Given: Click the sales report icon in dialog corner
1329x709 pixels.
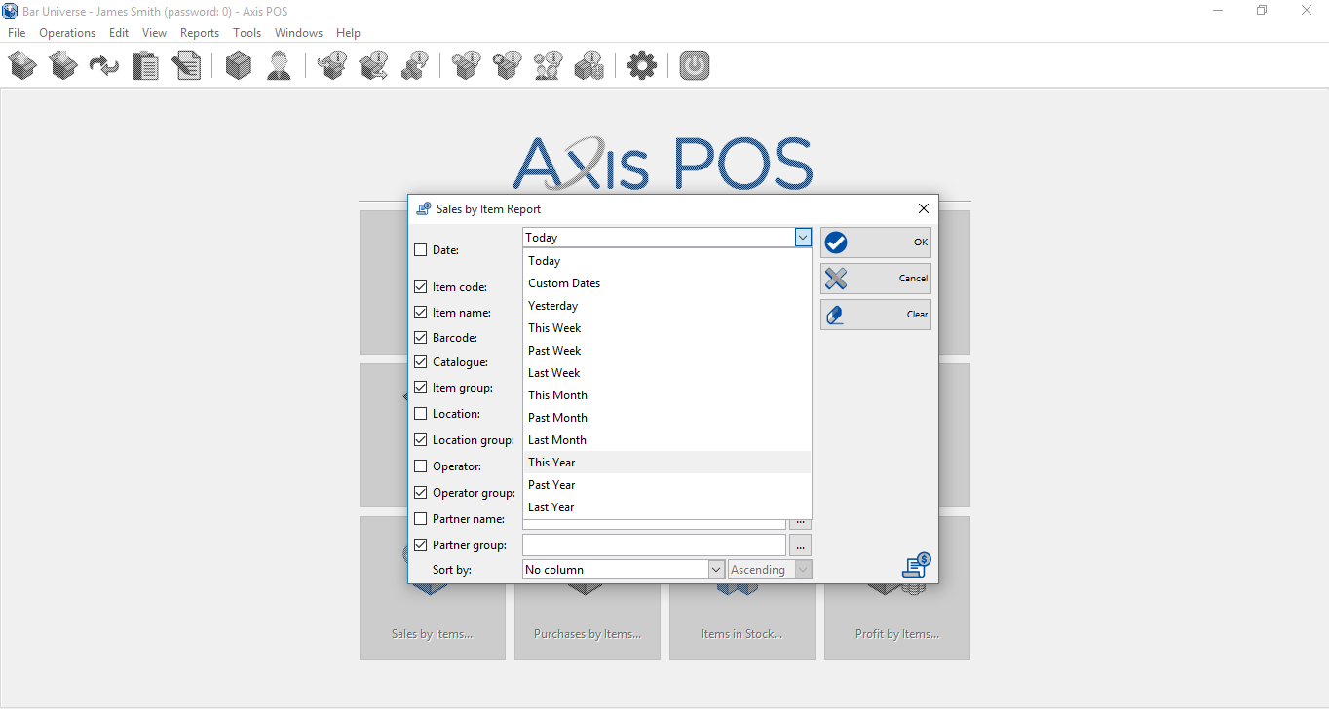Looking at the screenshot, I should point(916,566).
